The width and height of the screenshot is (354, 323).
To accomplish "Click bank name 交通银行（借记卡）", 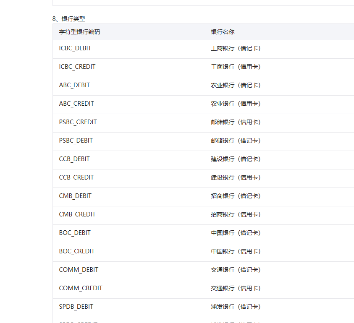I will (236, 270).
